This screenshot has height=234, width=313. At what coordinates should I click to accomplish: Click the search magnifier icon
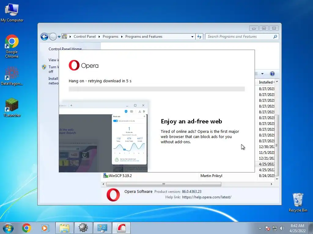(275, 37)
